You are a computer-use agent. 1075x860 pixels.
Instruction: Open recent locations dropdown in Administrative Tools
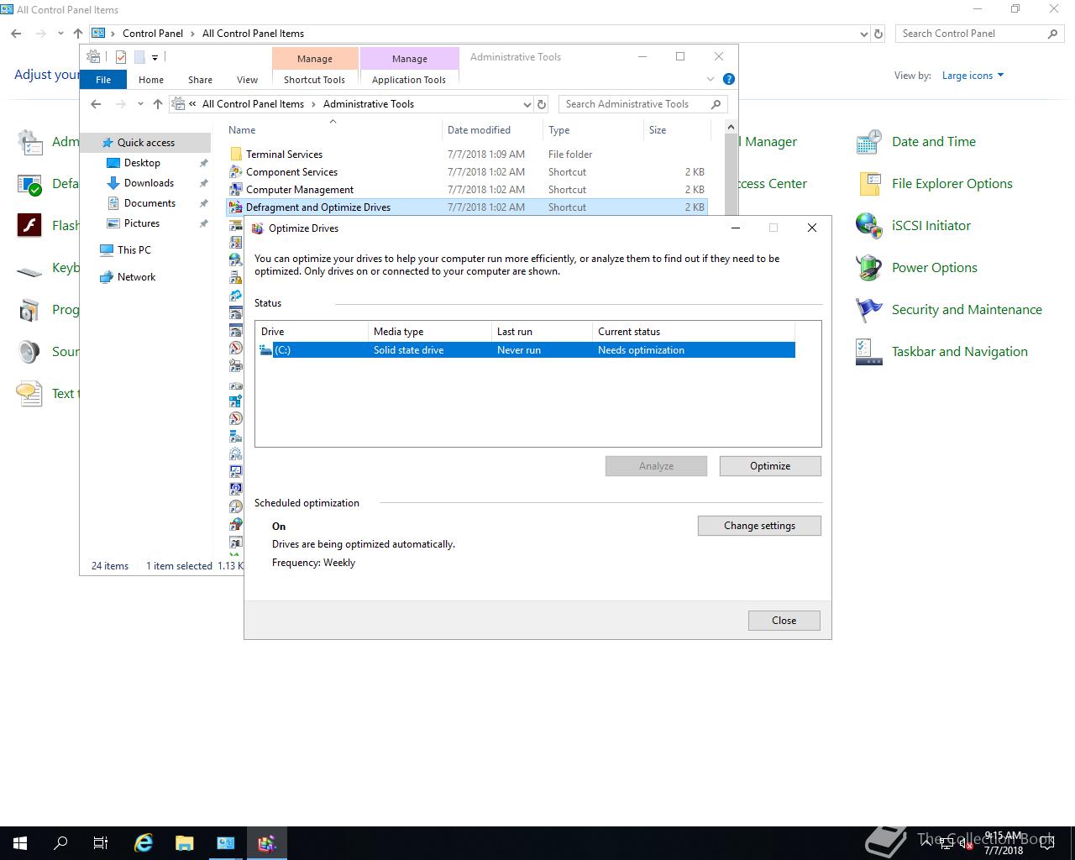pos(140,104)
